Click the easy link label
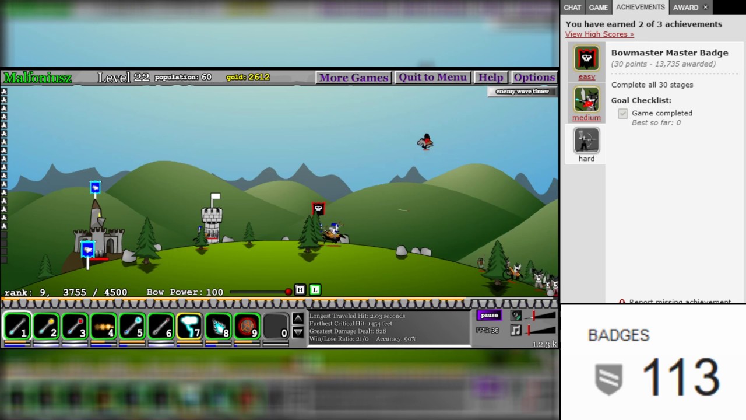746x420 pixels. click(x=586, y=77)
